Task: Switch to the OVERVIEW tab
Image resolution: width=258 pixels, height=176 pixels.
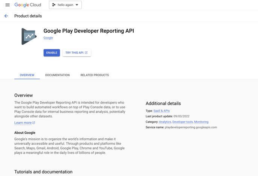Action: click(27, 75)
